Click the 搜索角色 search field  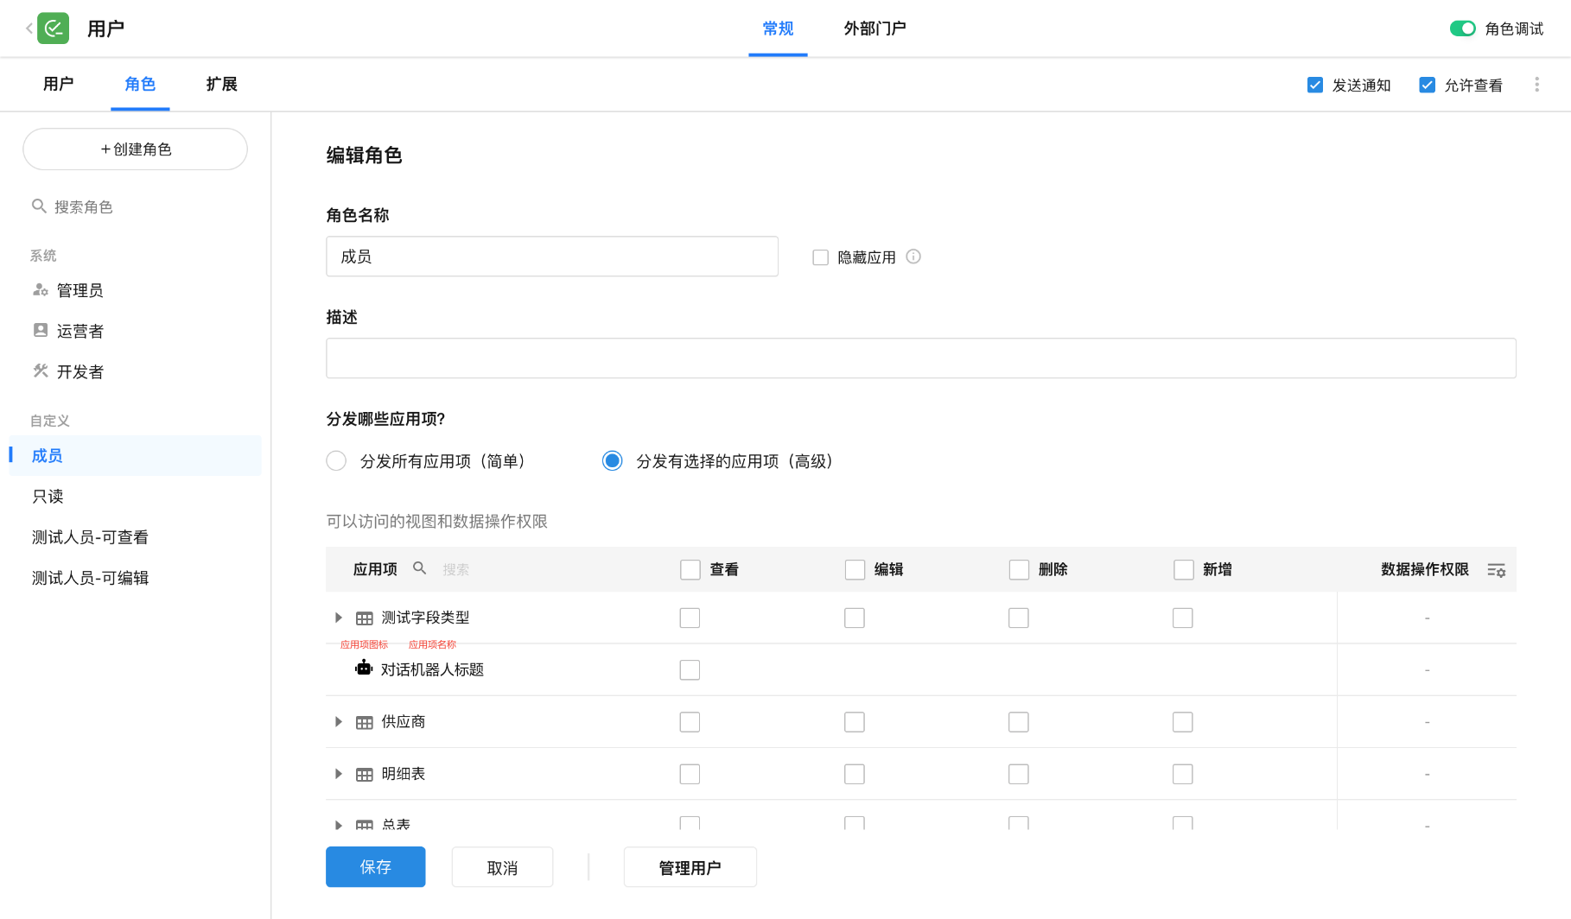pyautogui.click(x=138, y=206)
